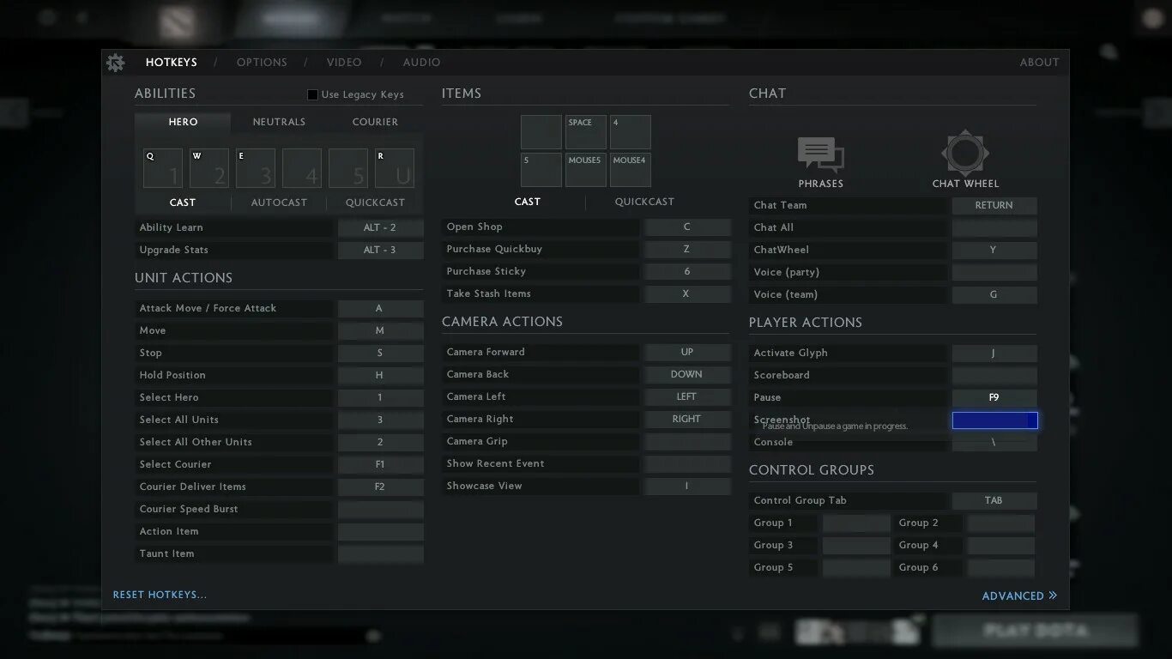Set Courier Speed Burst hotkey field
The image size is (1172, 659).
(x=380, y=509)
